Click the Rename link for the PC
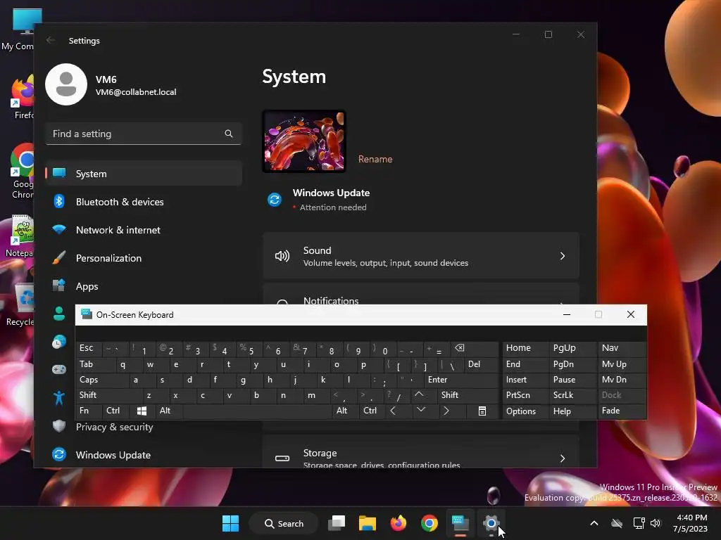 pos(375,159)
